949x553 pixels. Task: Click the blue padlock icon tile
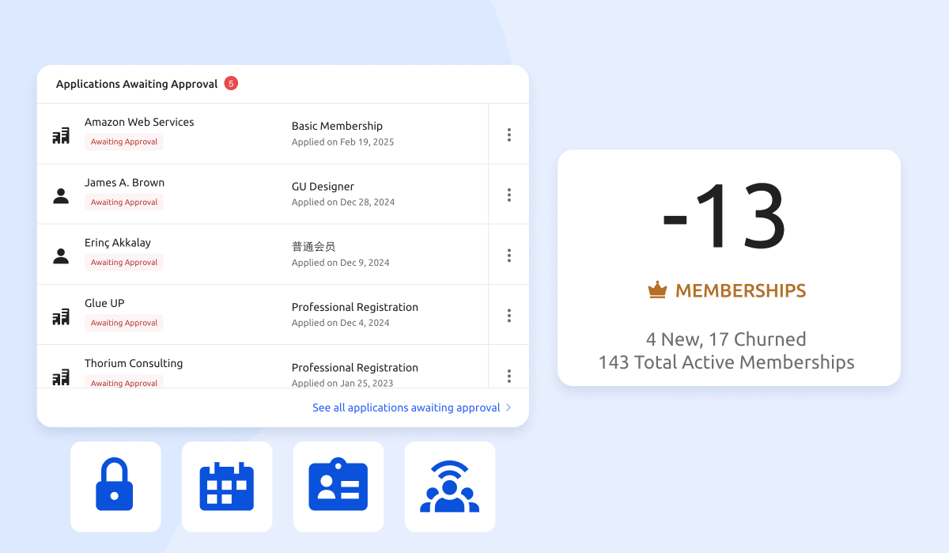pos(115,486)
